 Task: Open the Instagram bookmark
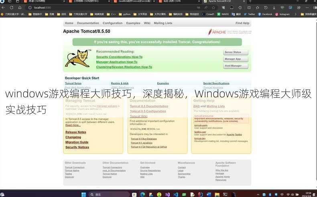point(282,14)
